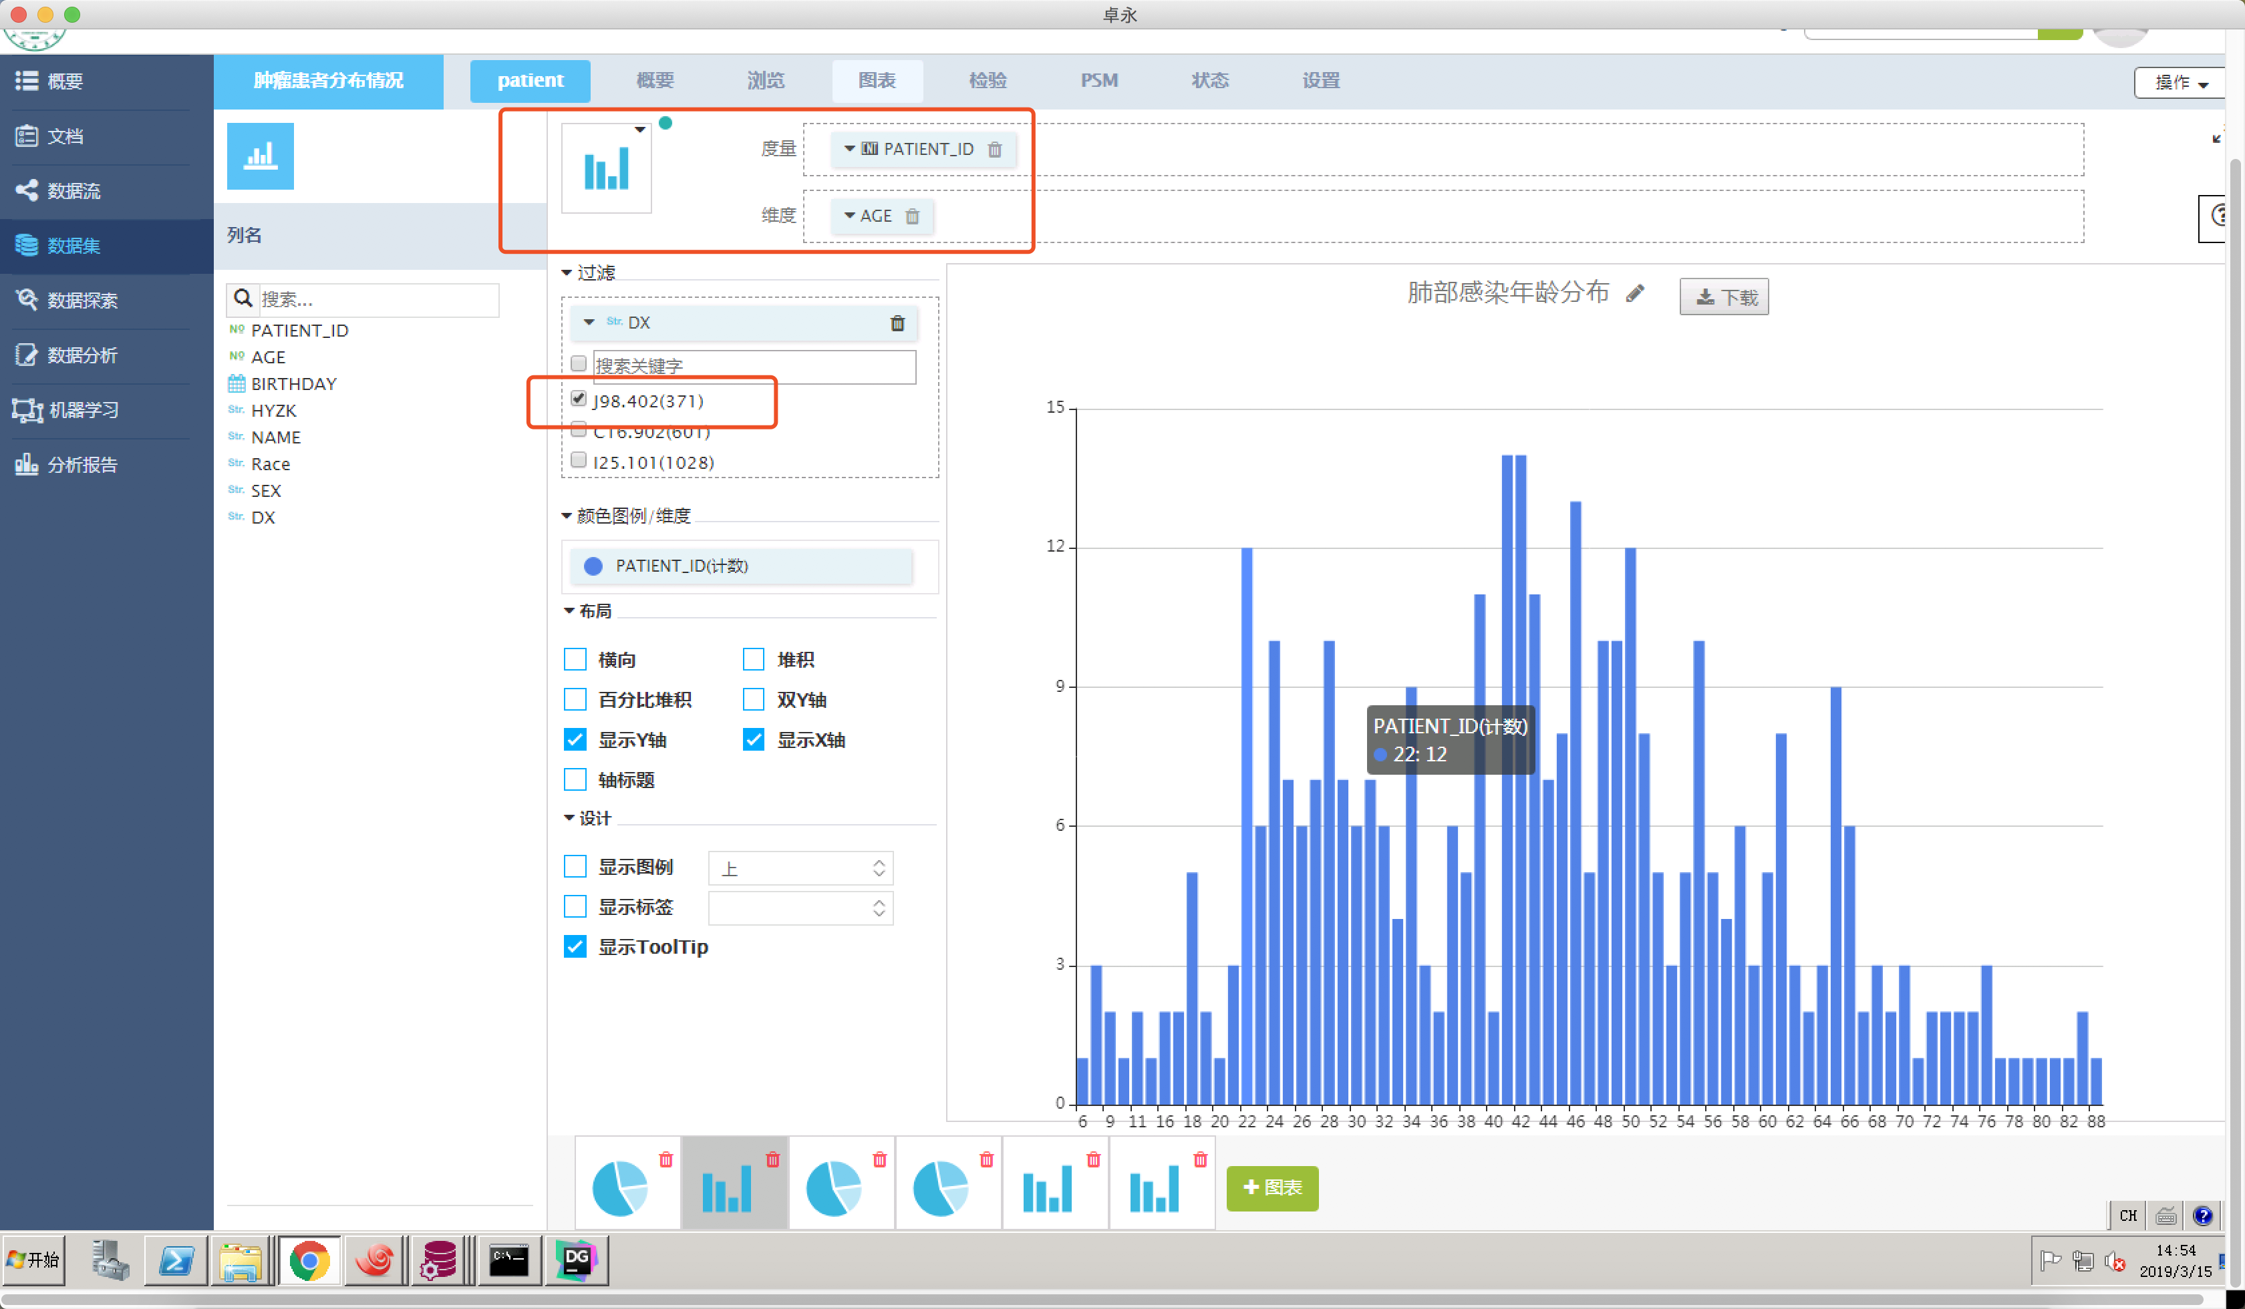Switch to the PSM tab
Image resolution: width=2245 pixels, height=1309 pixels.
coord(1098,80)
